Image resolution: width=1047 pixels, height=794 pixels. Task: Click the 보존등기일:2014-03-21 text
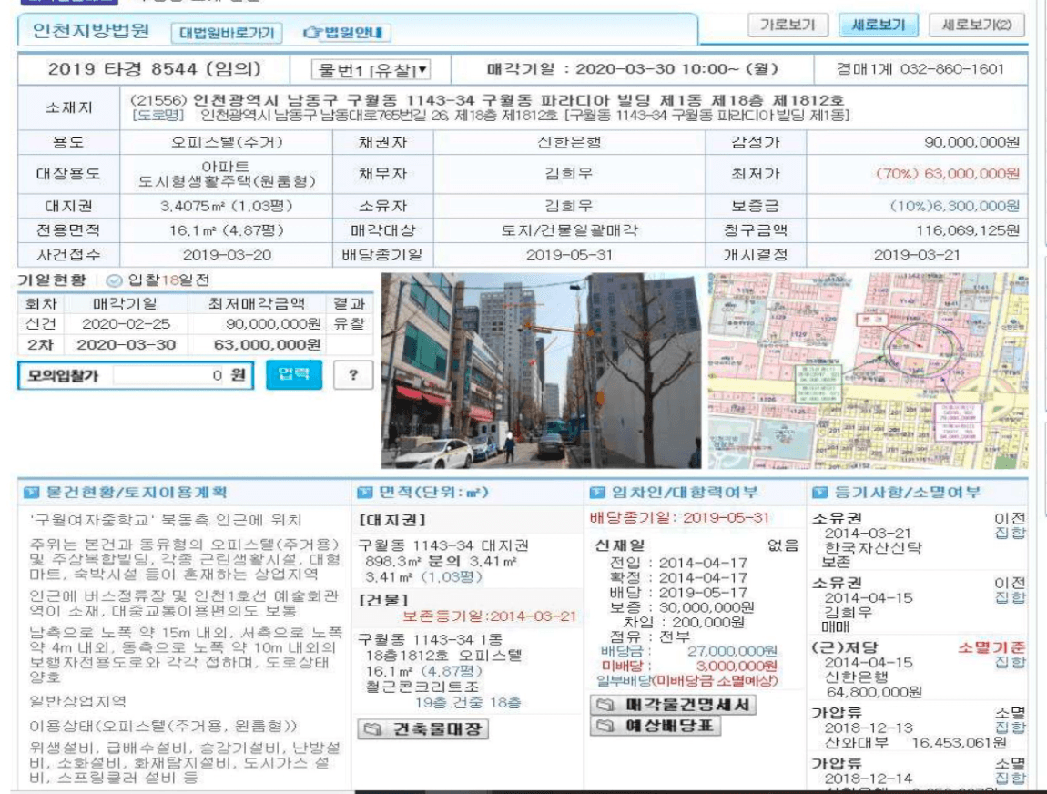(x=489, y=616)
